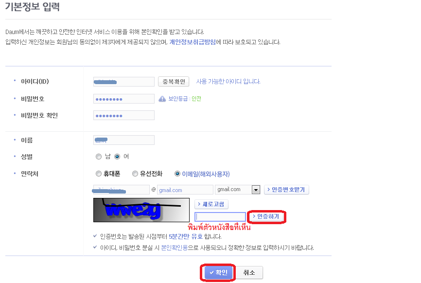Image resolution: width=421 pixels, height=283 pixels.
Task: Select the 남 (male) gender radio button
Action: pos(99,157)
